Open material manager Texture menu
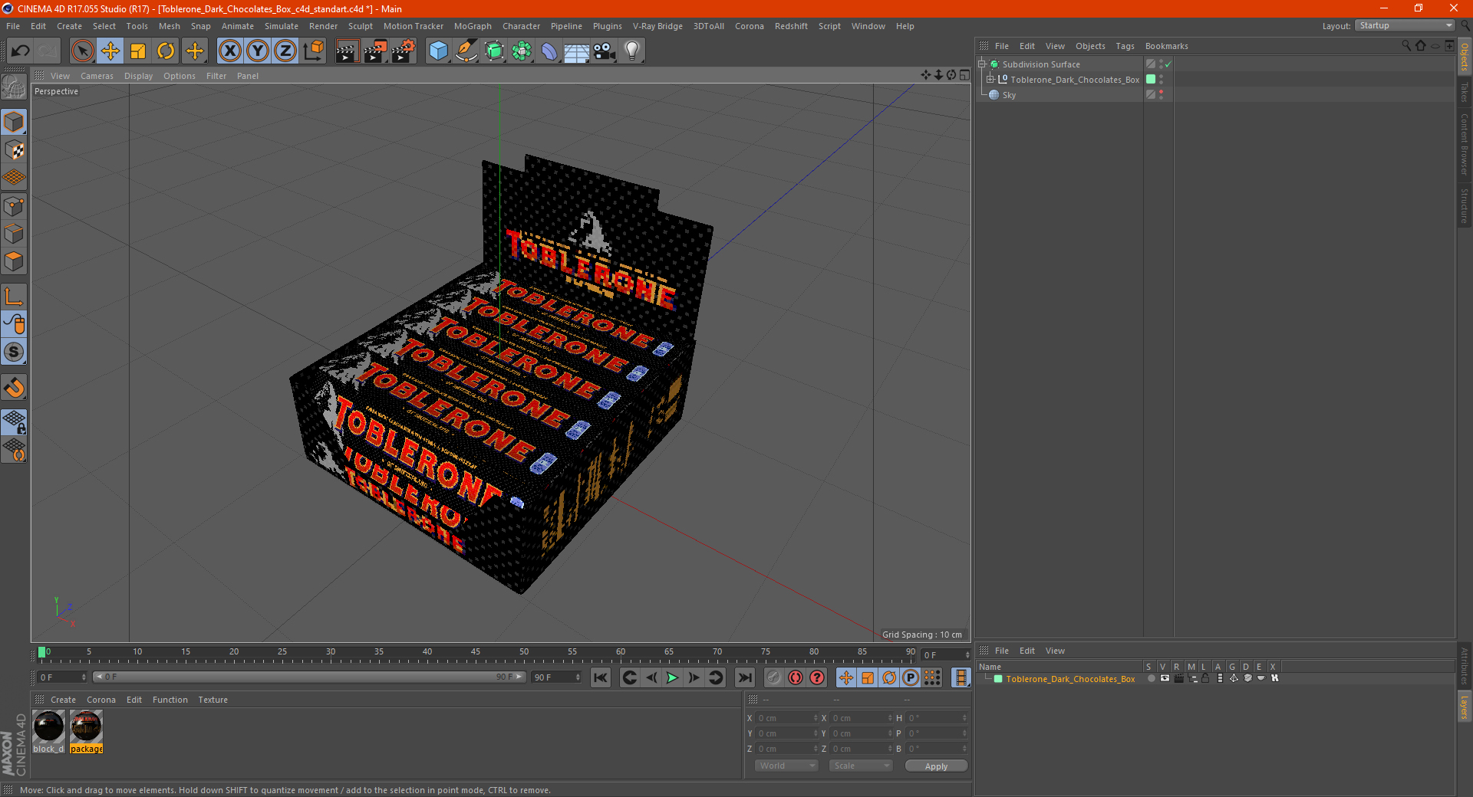This screenshot has width=1473, height=797. (213, 700)
